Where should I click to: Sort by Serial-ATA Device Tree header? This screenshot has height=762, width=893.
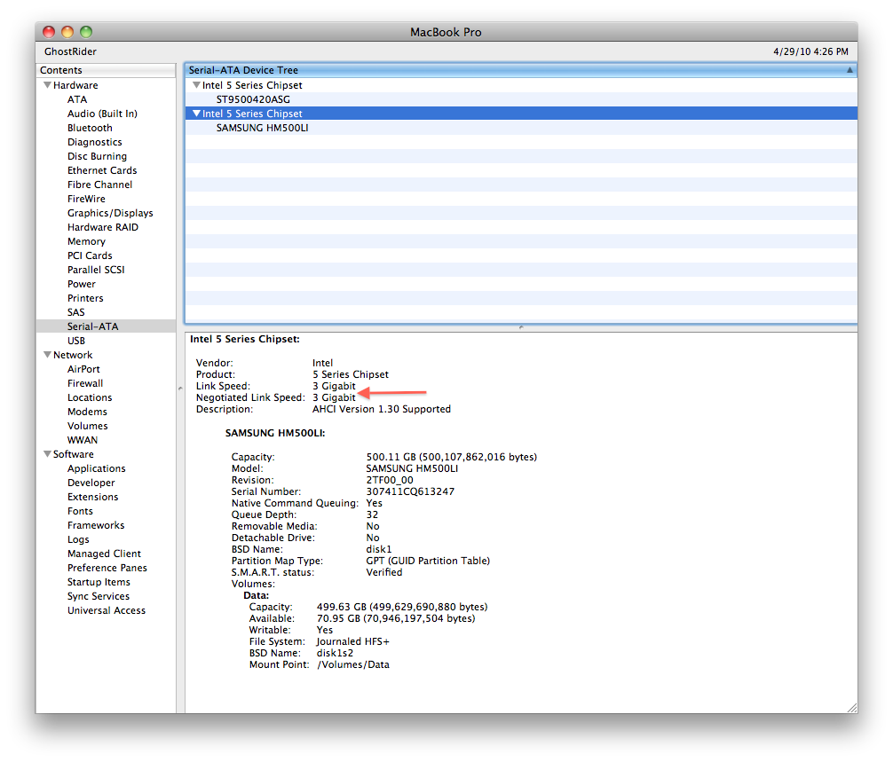coord(520,70)
